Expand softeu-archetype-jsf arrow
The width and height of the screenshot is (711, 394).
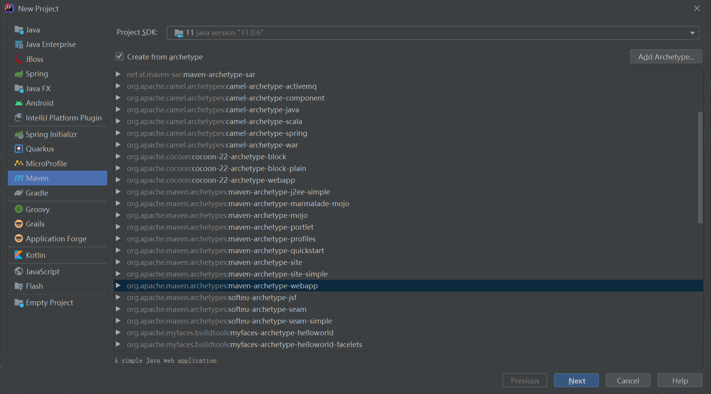coord(118,297)
